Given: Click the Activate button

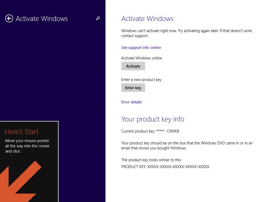Looking at the screenshot, I should (133, 66).
